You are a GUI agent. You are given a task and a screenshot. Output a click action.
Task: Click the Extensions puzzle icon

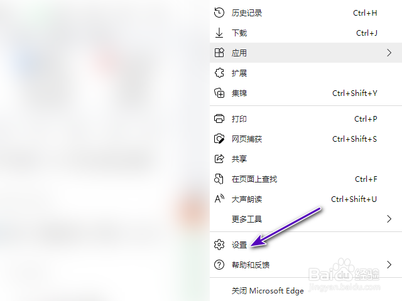point(219,73)
